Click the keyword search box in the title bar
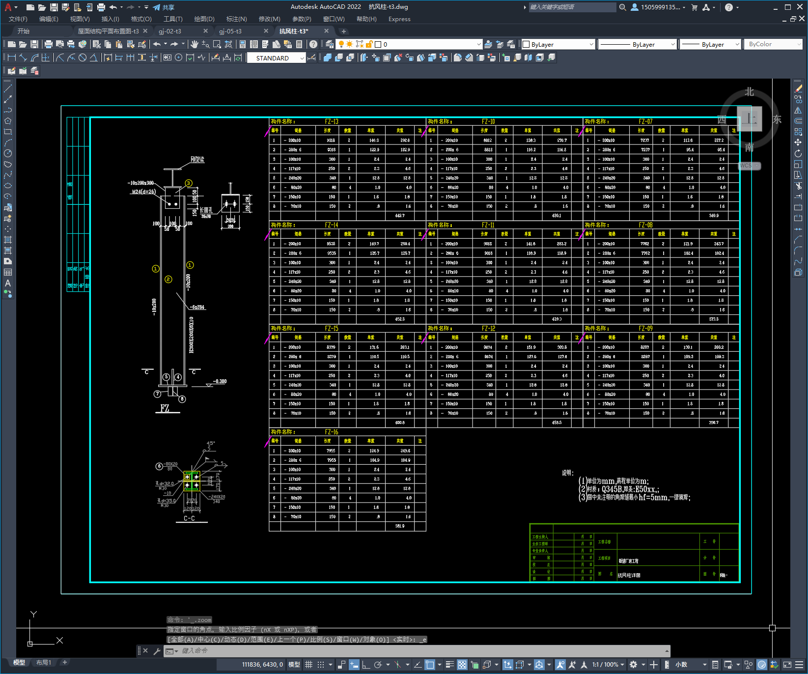Viewport: 808px width, 674px height. [x=572, y=7]
